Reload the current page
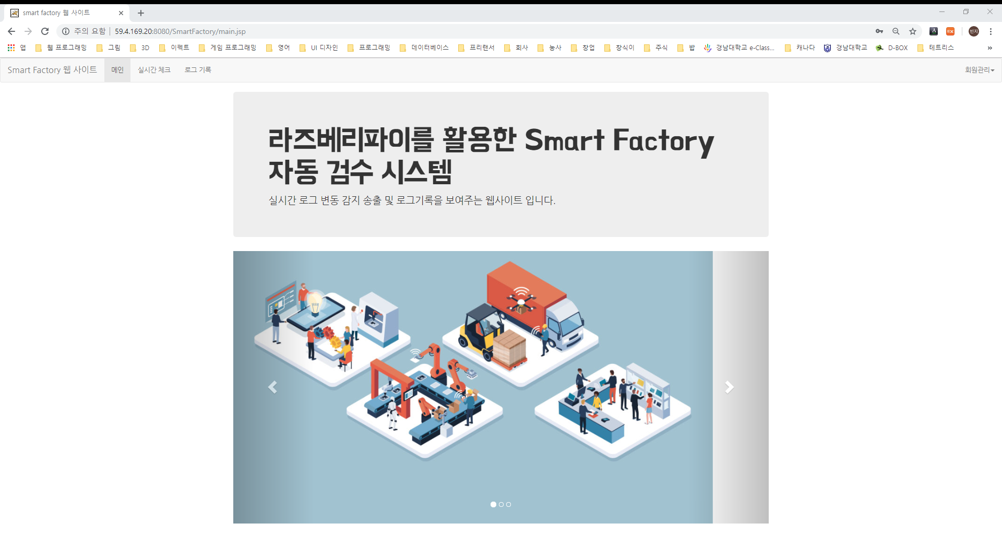 45,31
